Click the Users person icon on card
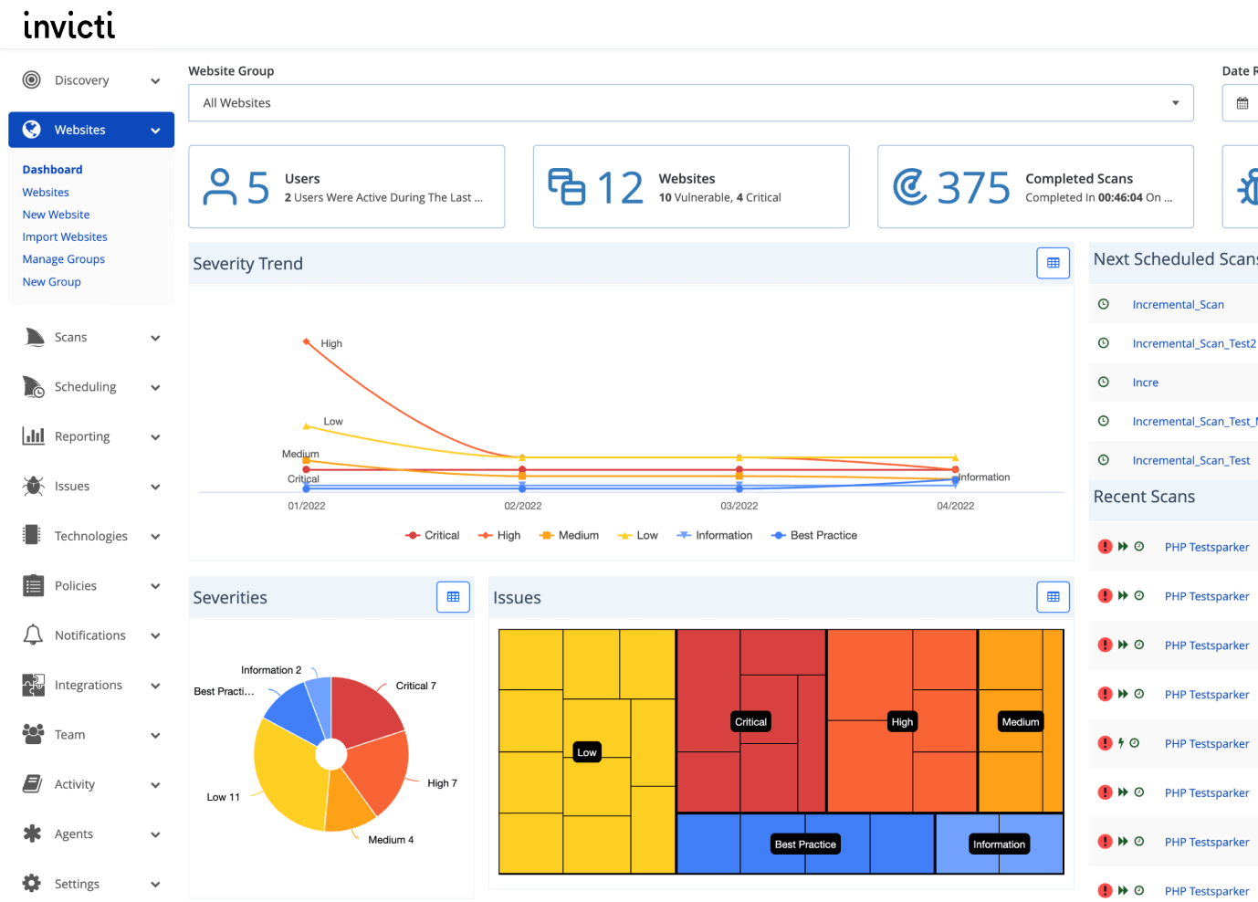Viewport: 1258px width, 902px height. pyautogui.click(x=220, y=187)
